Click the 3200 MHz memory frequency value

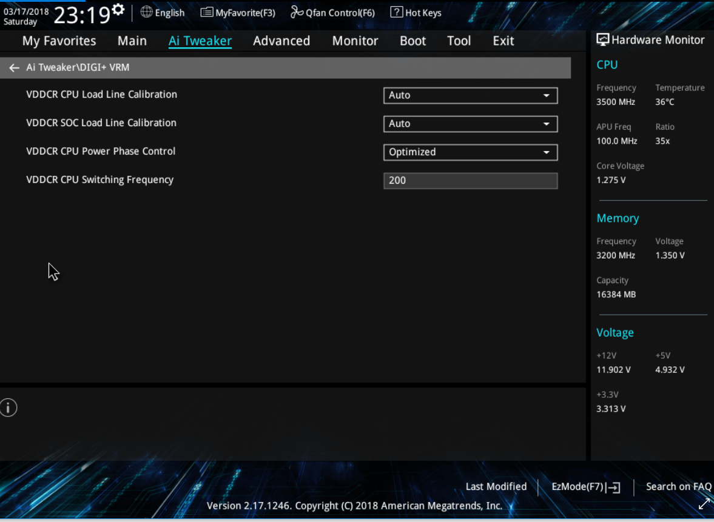[616, 255]
